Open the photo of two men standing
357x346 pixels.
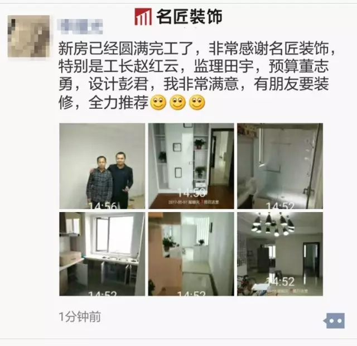click(102, 166)
